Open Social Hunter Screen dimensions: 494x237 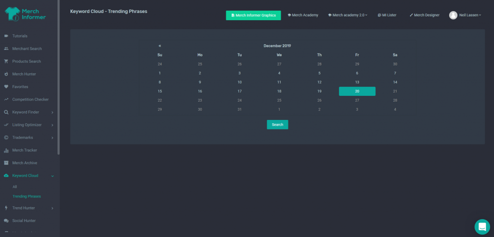point(24,221)
